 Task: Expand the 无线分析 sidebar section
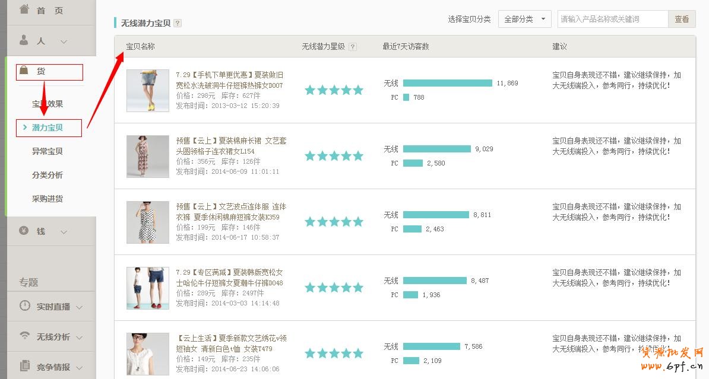(80, 337)
